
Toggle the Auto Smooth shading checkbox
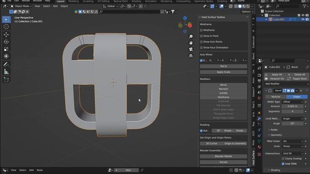point(201,130)
